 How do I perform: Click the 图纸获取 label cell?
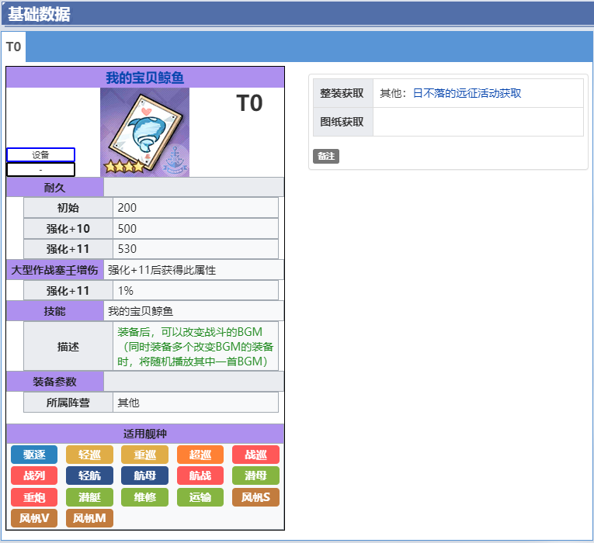click(343, 122)
